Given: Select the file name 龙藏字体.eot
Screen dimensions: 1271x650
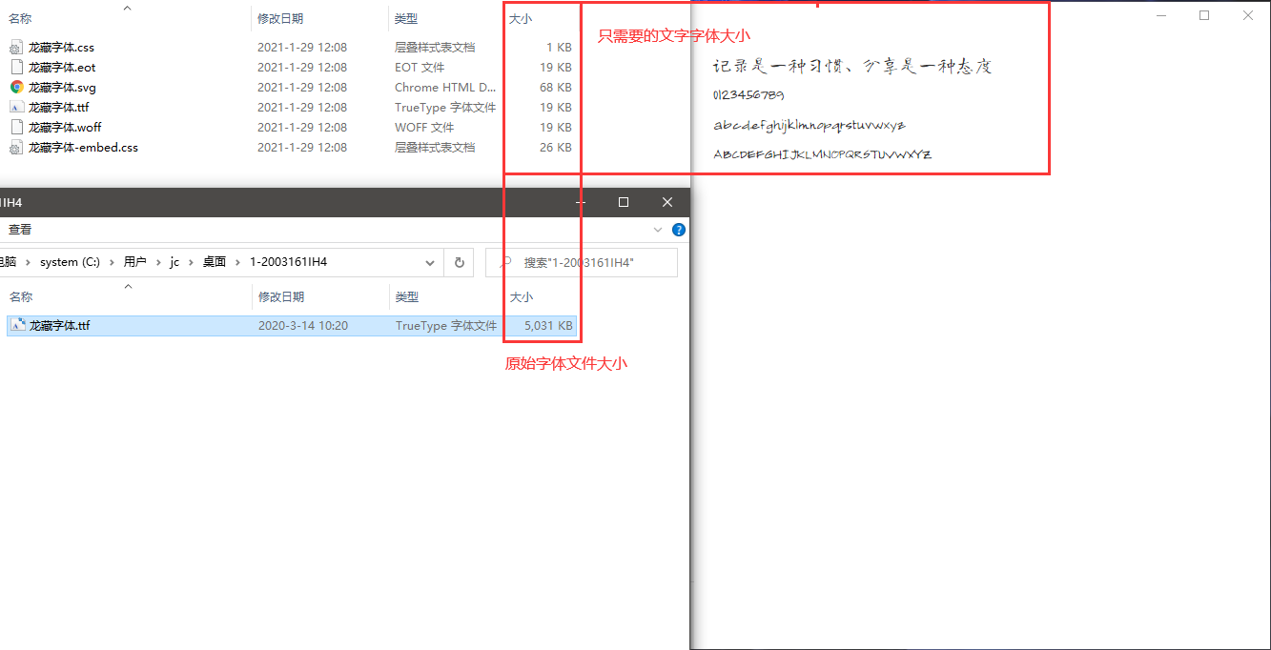Looking at the screenshot, I should coord(62,67).
